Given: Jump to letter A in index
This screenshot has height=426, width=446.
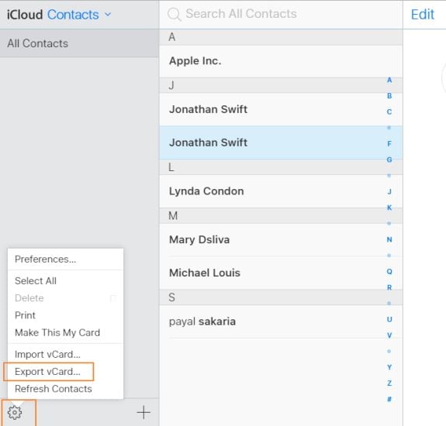Looking at the screenshot, I should (x=389, y=80).
